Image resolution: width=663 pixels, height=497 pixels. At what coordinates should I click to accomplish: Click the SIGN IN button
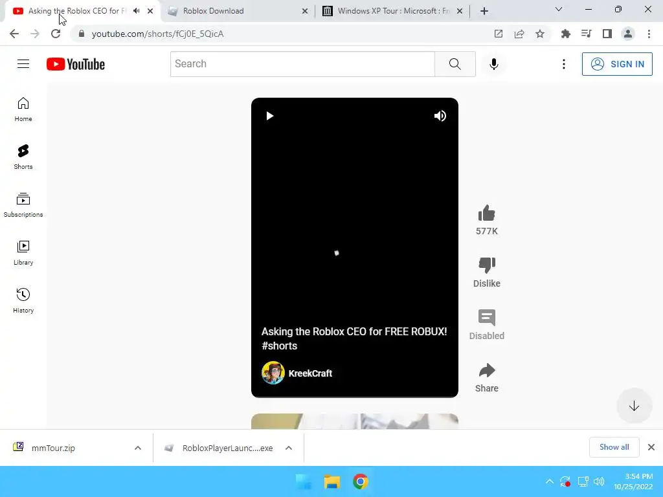click(x=617, y=64)
